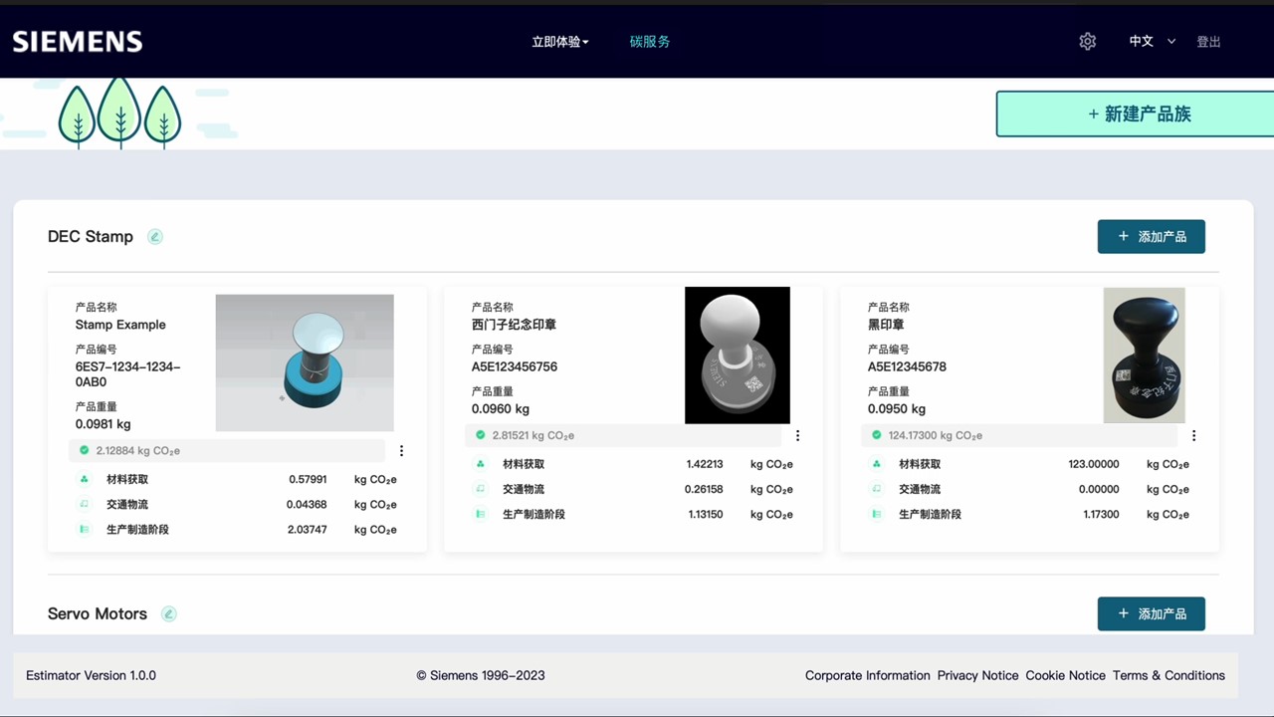Click product number A5E123456756
The height and width of the screenshot is (717, 1274).
click(x=515, y=366)
